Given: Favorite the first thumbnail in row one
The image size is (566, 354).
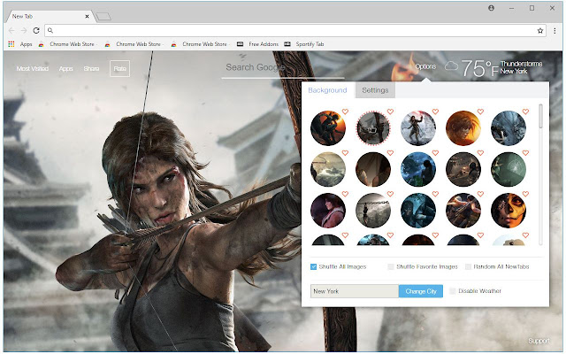Looking at the screenshot, I should click(x=345, y=112).
